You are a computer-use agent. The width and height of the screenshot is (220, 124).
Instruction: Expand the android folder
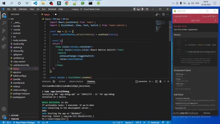click(17, 33)
